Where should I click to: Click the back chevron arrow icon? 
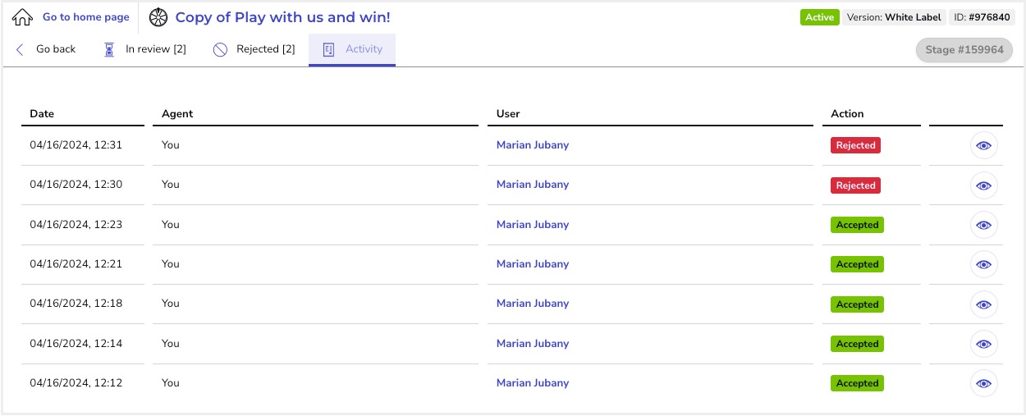click(x=20, y=50)
